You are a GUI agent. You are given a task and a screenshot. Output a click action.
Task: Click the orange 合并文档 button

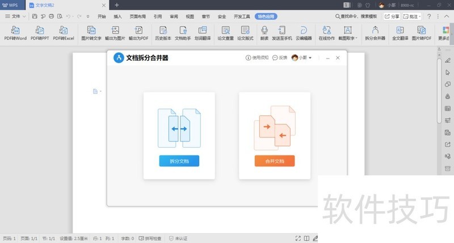(x=275, y=161)
